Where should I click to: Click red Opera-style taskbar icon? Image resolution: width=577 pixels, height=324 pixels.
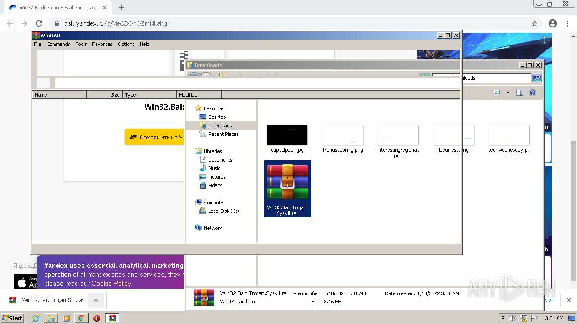[96, 318]
